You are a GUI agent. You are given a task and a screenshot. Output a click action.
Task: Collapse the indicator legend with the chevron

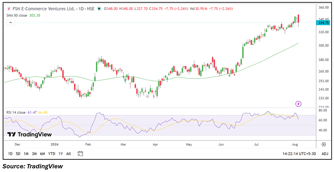[11, 22]
